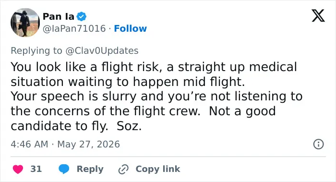
Task: Open Pan Ia's profile picture
Action: [25, 23]
